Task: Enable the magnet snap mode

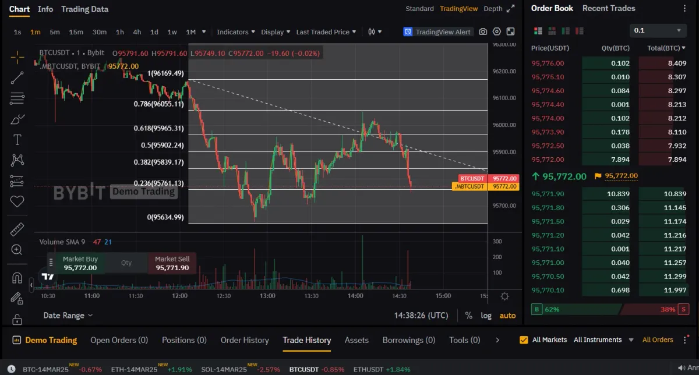Action: (x=17, y=278)
